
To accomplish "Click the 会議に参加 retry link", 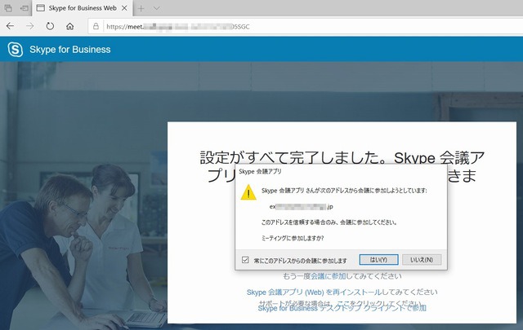I will (329, 276).
